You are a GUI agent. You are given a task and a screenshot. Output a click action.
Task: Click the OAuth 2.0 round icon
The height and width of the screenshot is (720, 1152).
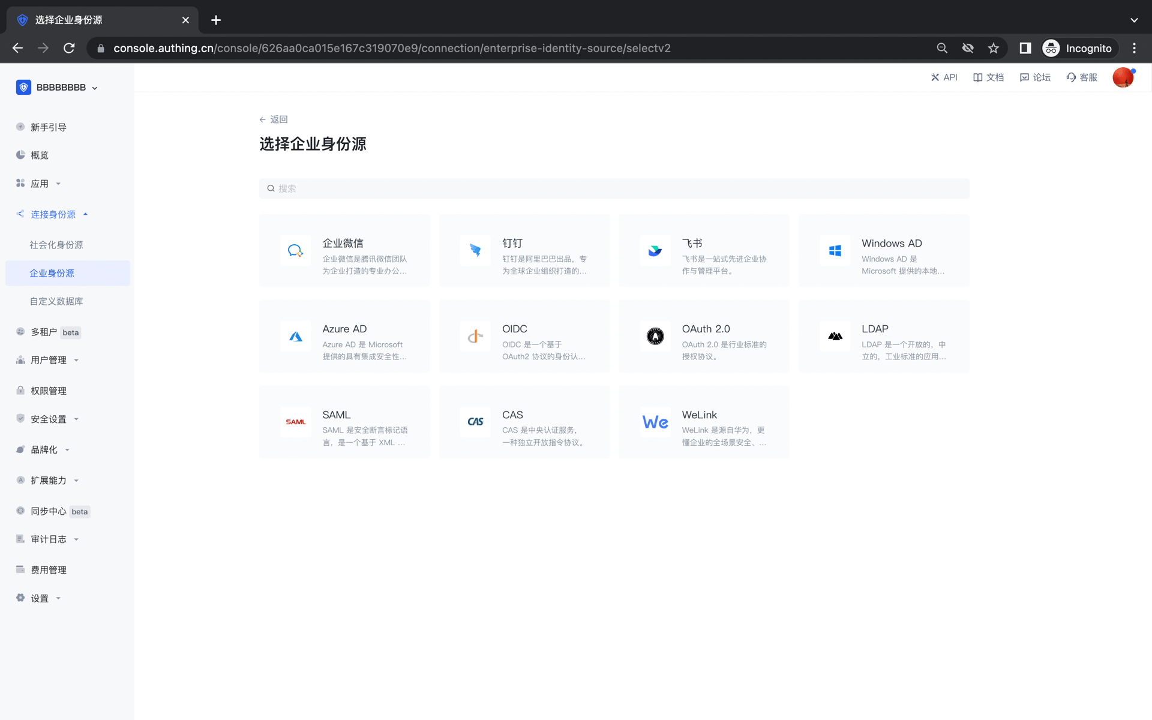[655, 337]
